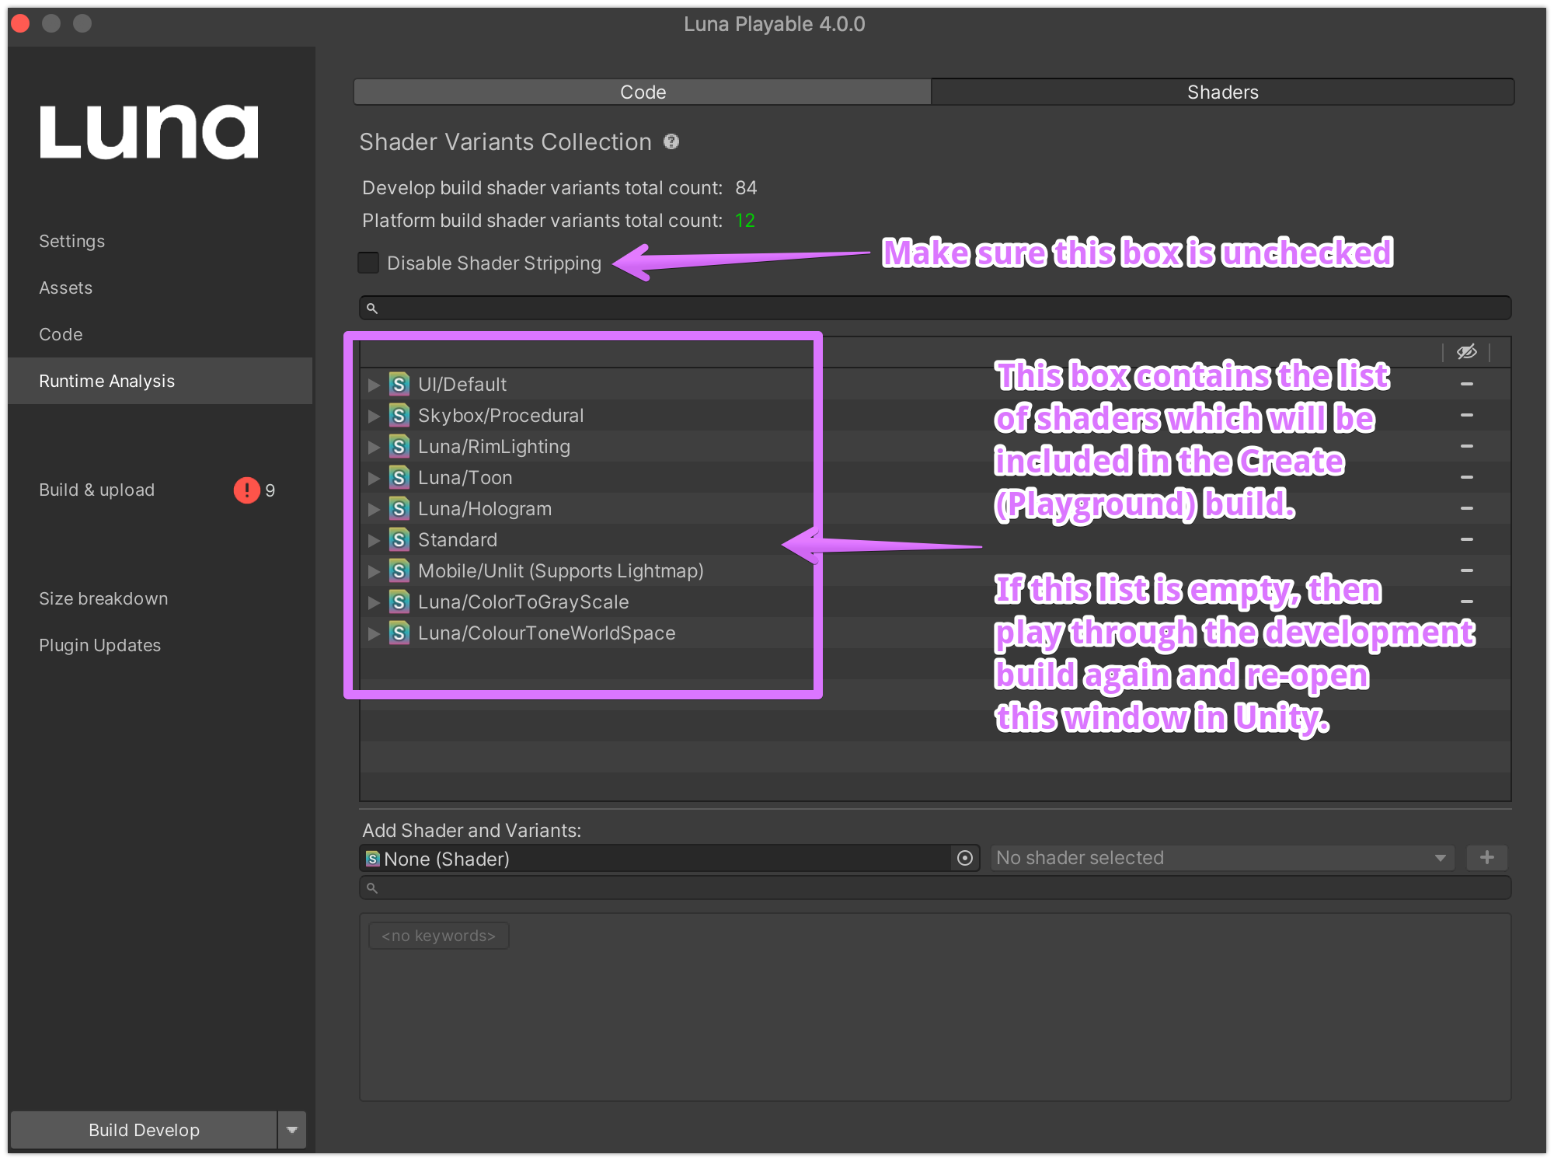Click the develop build variants count 84
The image size is (1554, 1161).
point(746,188)
